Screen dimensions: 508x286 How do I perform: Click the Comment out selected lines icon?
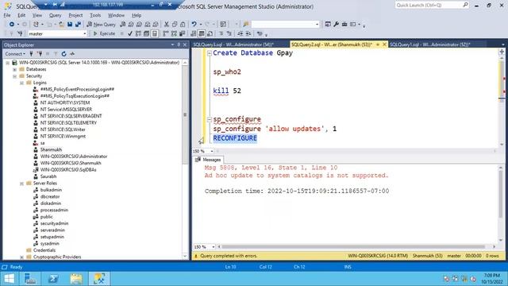pos(221,33)
